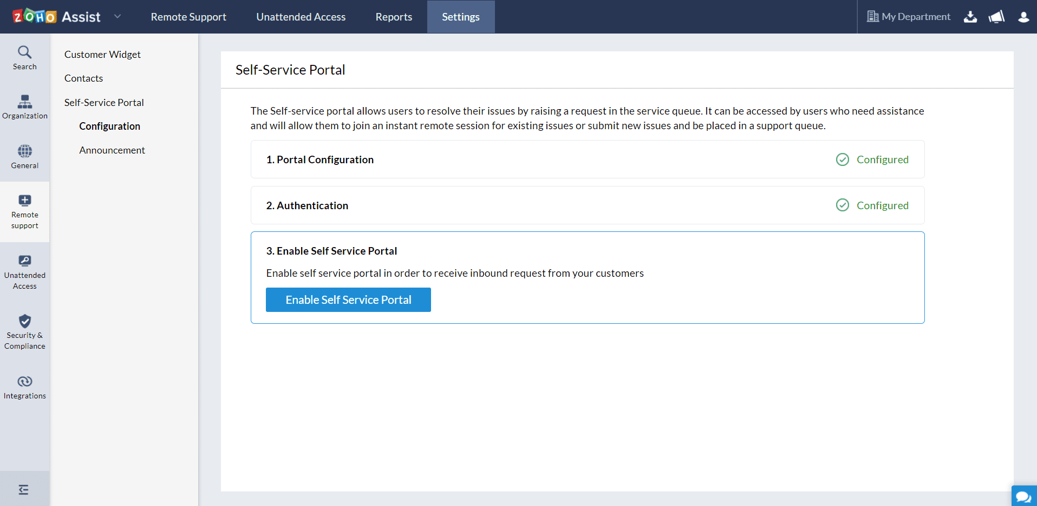Expand the Zoho Assist product dropdown arrow

[x=118, y=17]
